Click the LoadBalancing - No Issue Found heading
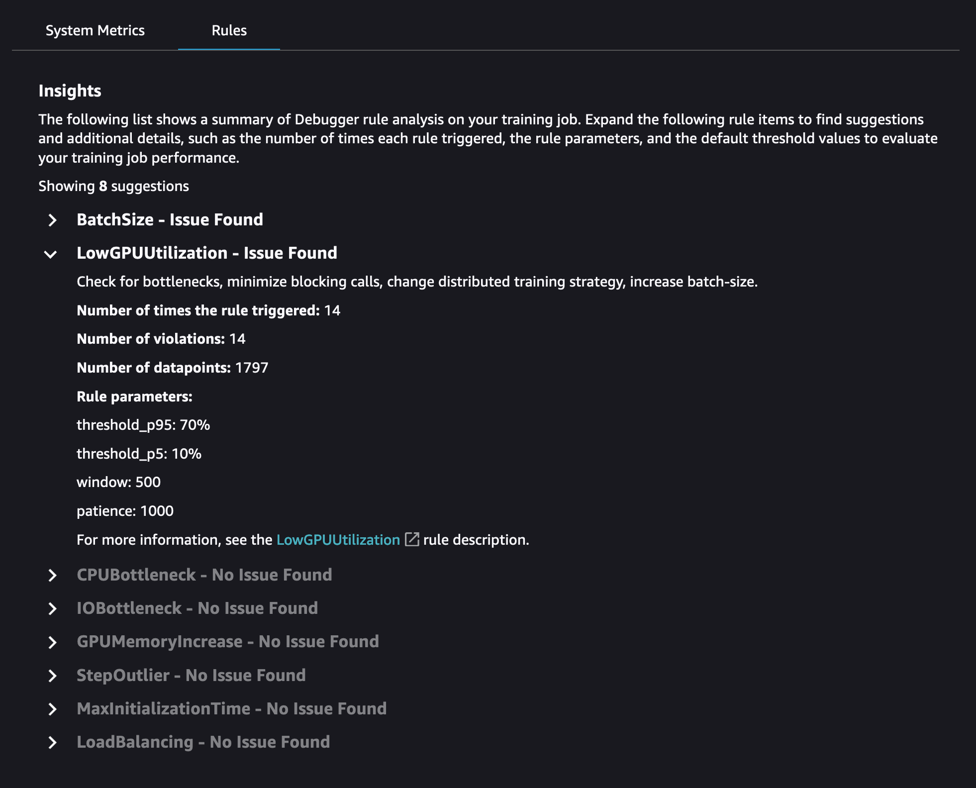This screenshot has height=788, width=976. (x=203, y=742)
